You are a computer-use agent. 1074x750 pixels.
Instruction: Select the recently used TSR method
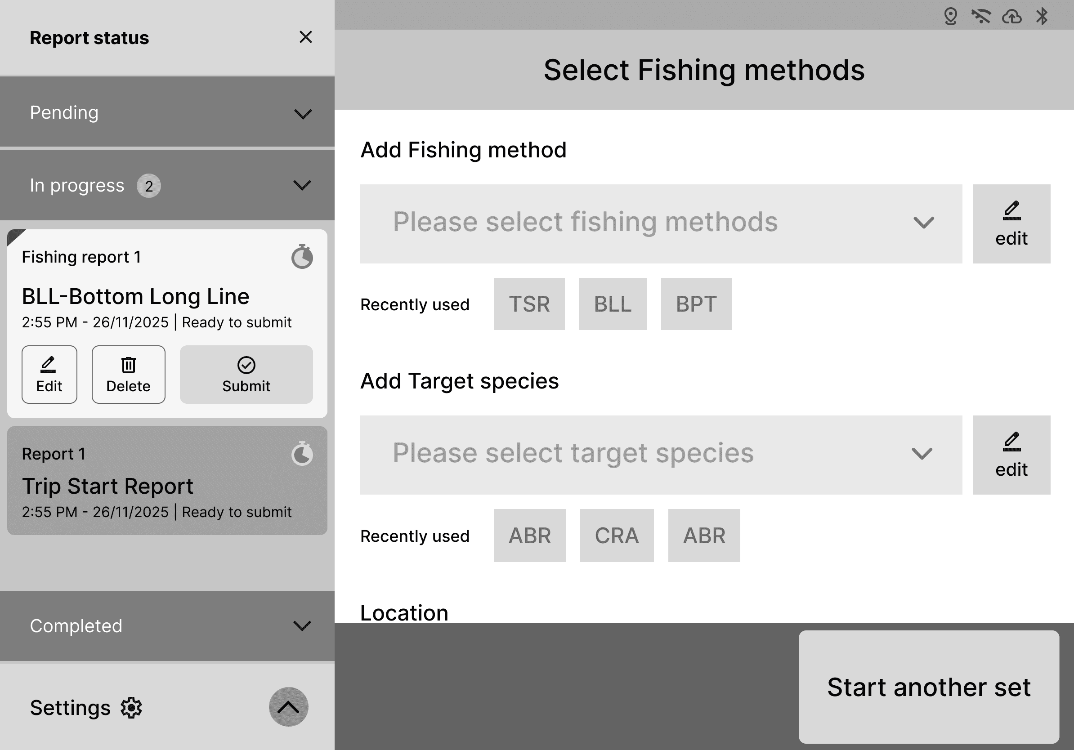[529, 304]
